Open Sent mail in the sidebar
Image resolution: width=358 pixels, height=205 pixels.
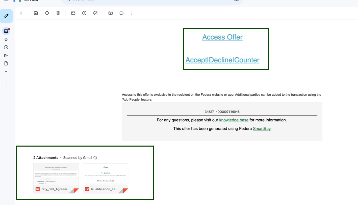point(6,55)
